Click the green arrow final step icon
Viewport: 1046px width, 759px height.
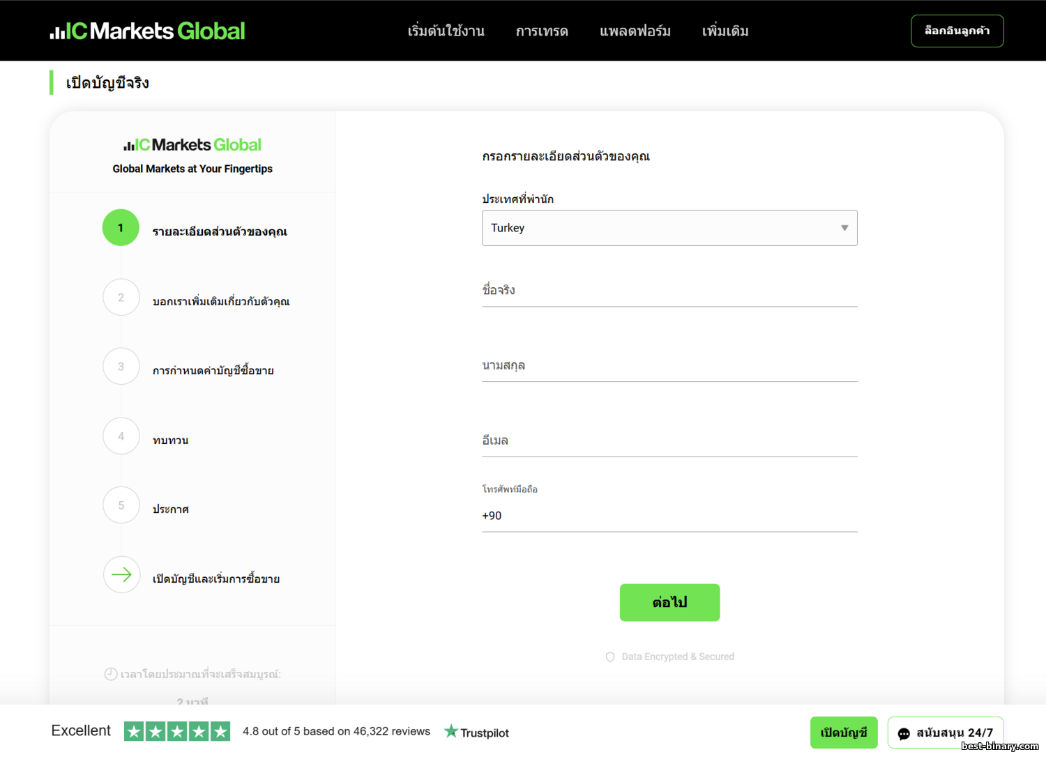point(121,575)
